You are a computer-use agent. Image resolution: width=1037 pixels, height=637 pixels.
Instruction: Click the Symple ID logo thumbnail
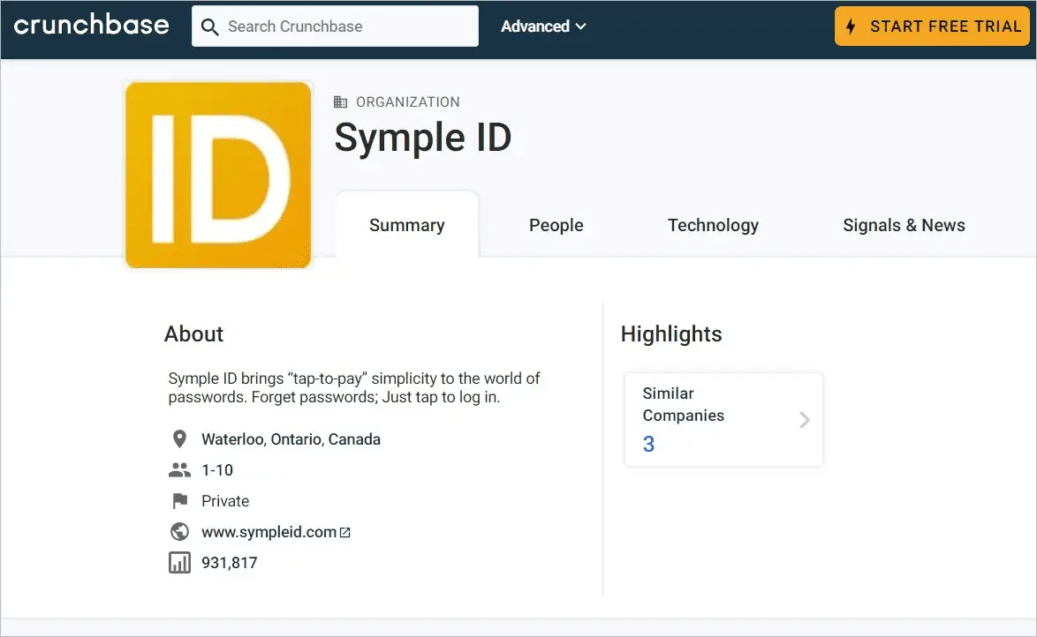point(218,175)
